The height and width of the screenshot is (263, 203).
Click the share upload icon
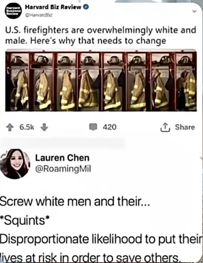tap(165, 127)
